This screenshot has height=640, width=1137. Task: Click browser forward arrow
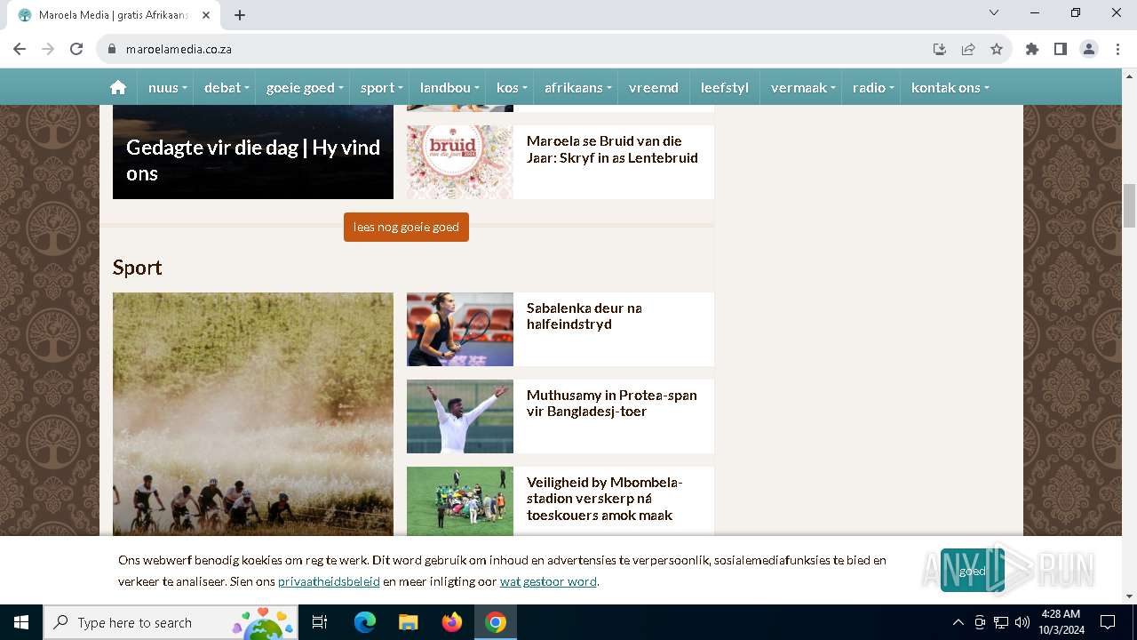coord(48,49)
